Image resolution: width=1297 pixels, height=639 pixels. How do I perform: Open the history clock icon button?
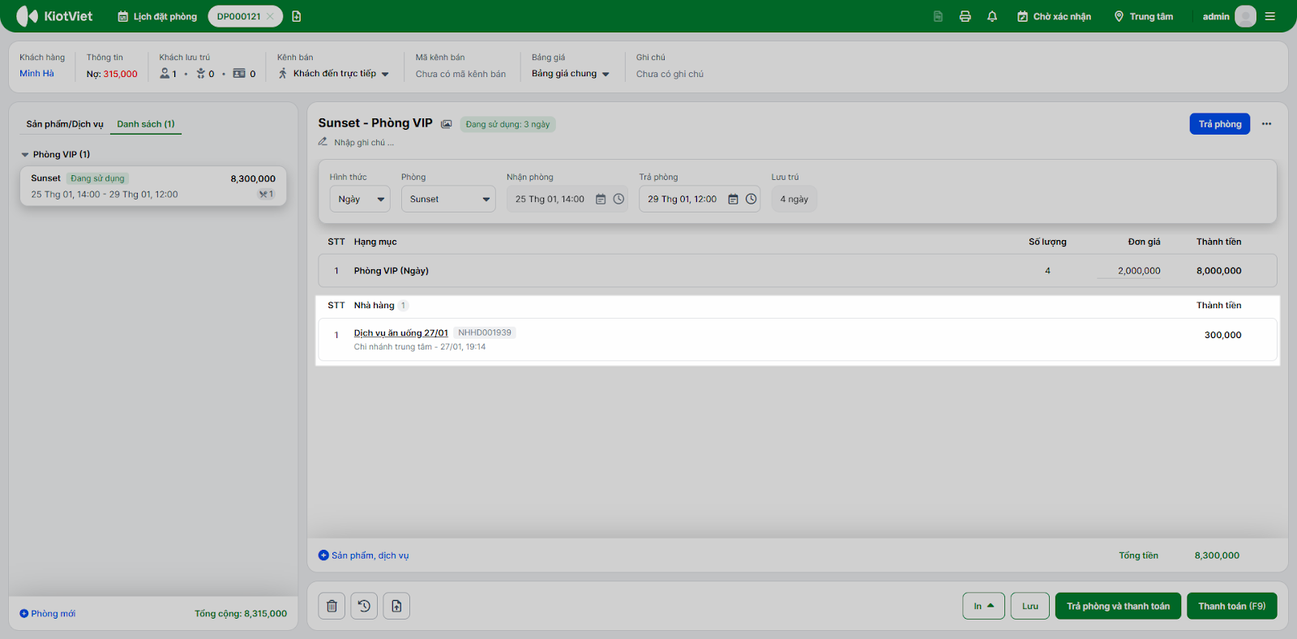(x=364, y=606)
